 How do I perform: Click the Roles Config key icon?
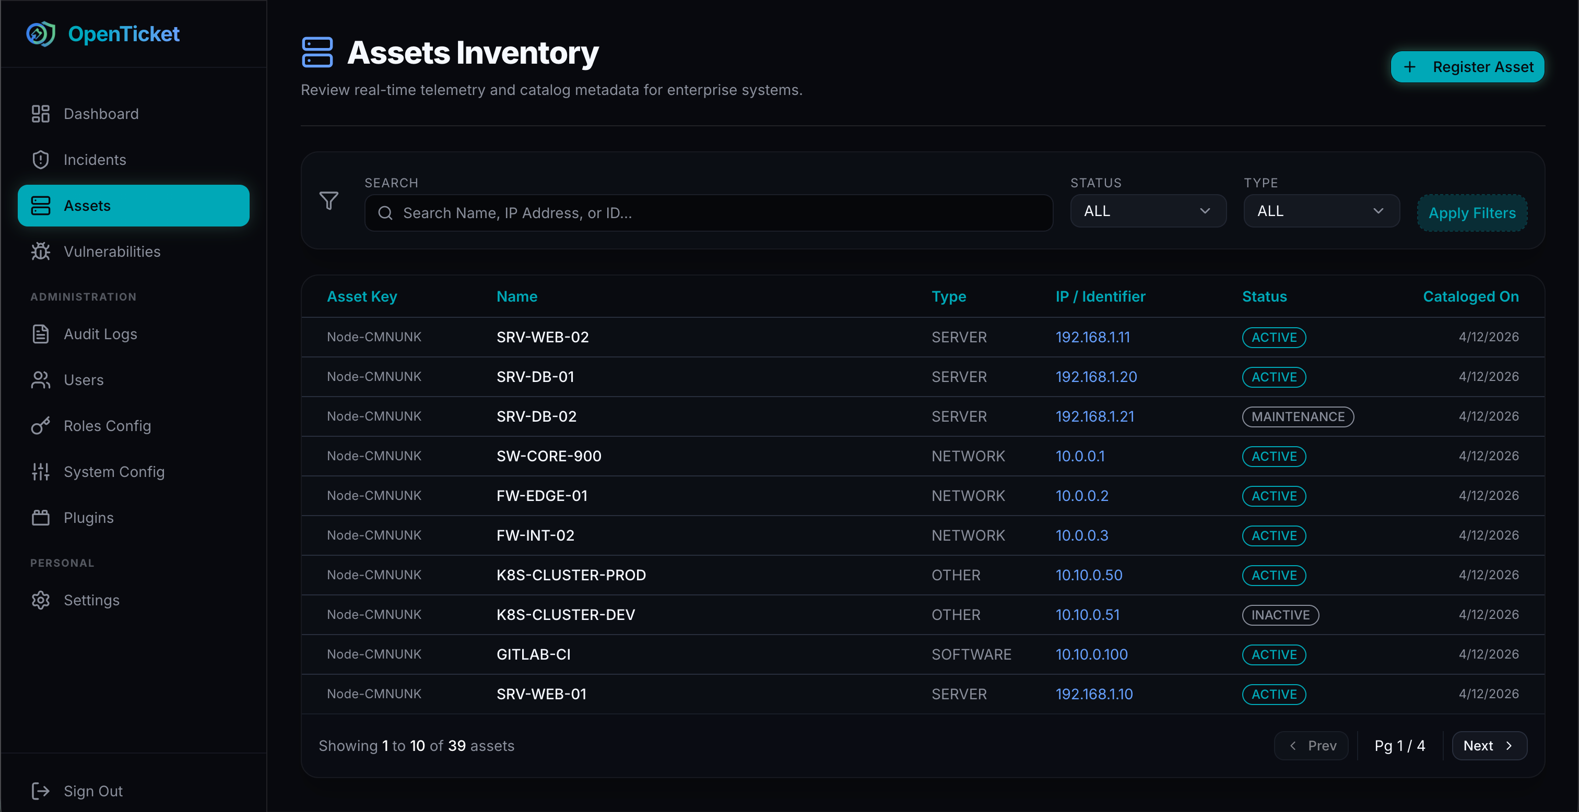40,425
